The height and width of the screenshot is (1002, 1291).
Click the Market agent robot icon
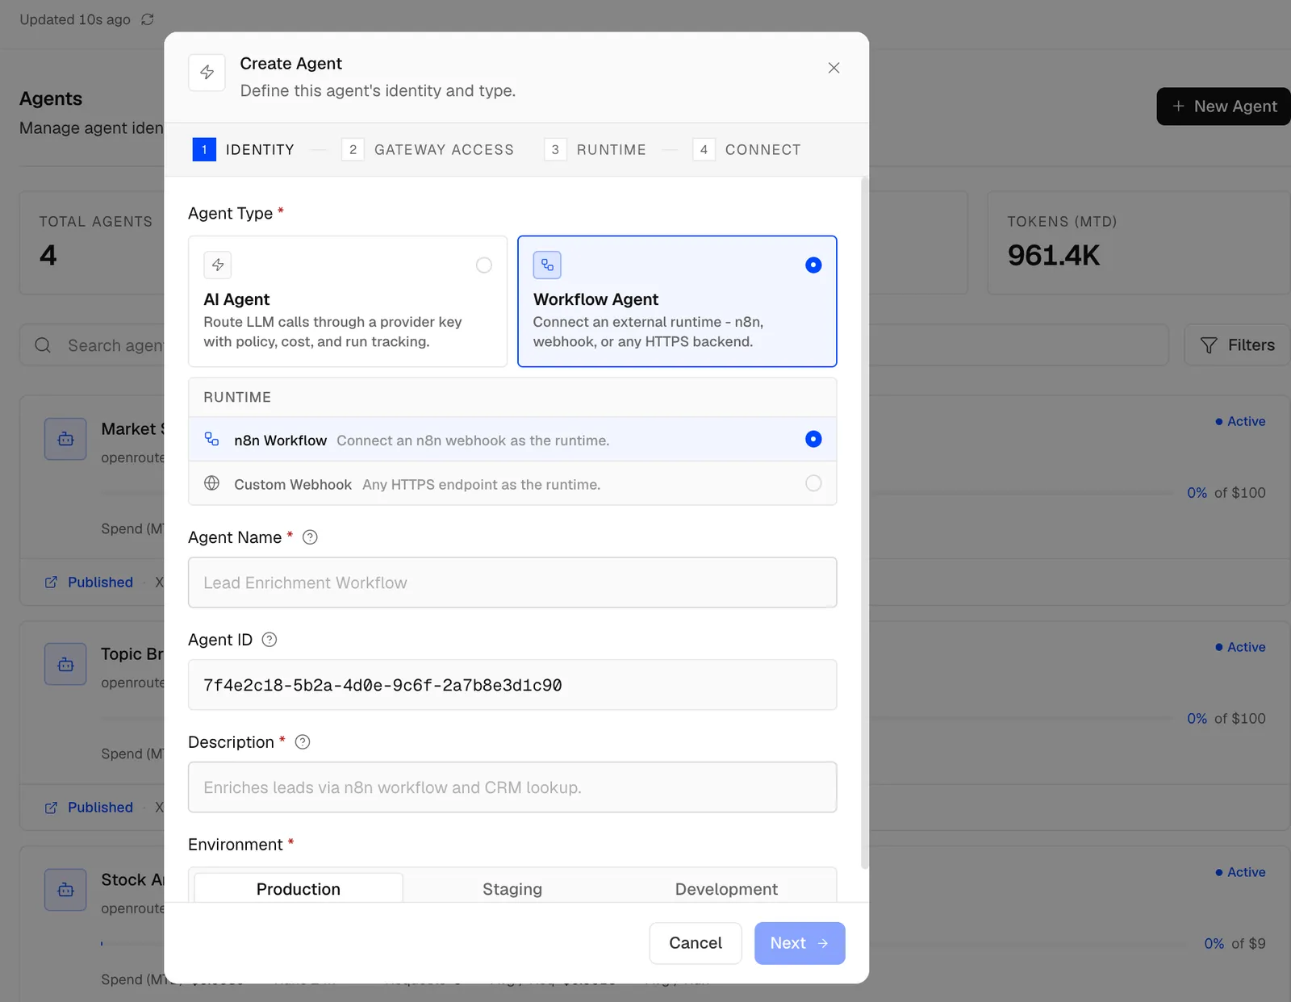[65, 439]
